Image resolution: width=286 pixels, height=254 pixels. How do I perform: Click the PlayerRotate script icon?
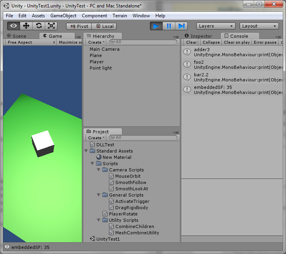pos(105,214)
